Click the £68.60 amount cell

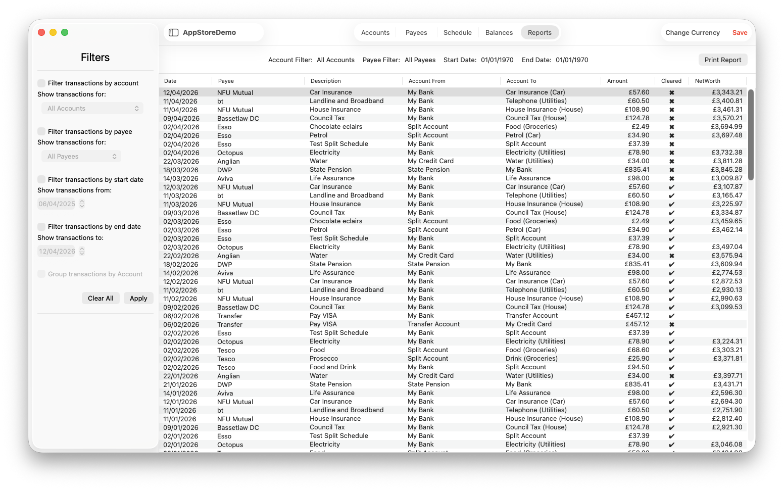[639, 350]
